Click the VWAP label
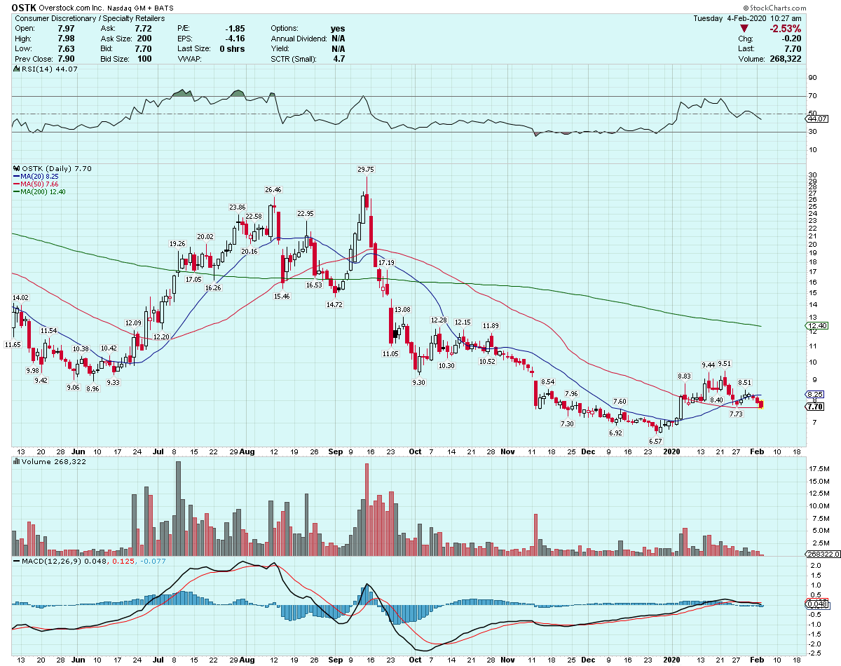841x666 pixels. click(x=190, y=59)
